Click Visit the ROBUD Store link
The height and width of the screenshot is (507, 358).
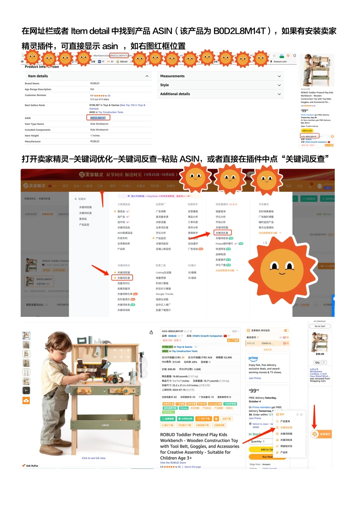coord(173,463)
